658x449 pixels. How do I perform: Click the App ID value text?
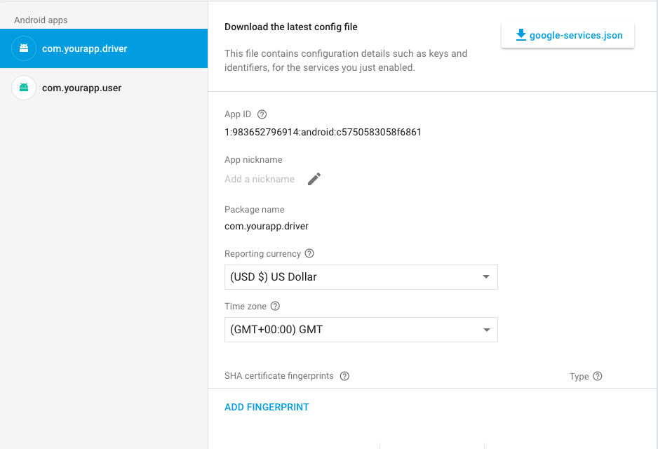pyautogui.click(x=323, y=132)
